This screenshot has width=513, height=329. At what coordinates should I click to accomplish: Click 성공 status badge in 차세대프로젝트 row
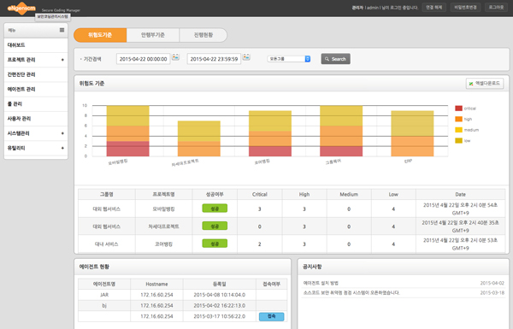tap(215, 226)
